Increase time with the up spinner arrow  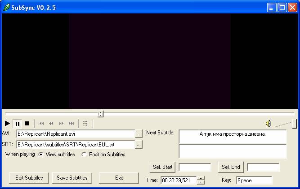(x=201, y=178)
